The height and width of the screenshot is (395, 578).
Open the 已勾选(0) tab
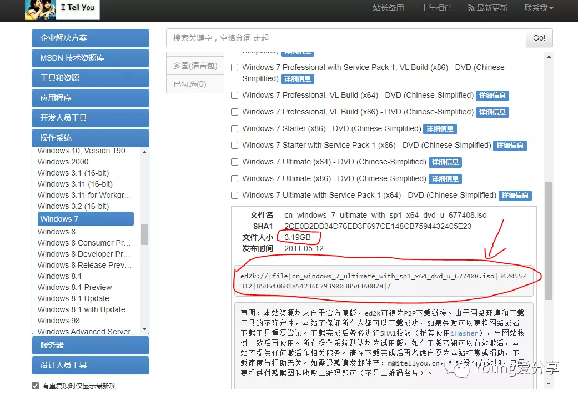(x=195, y=84)
